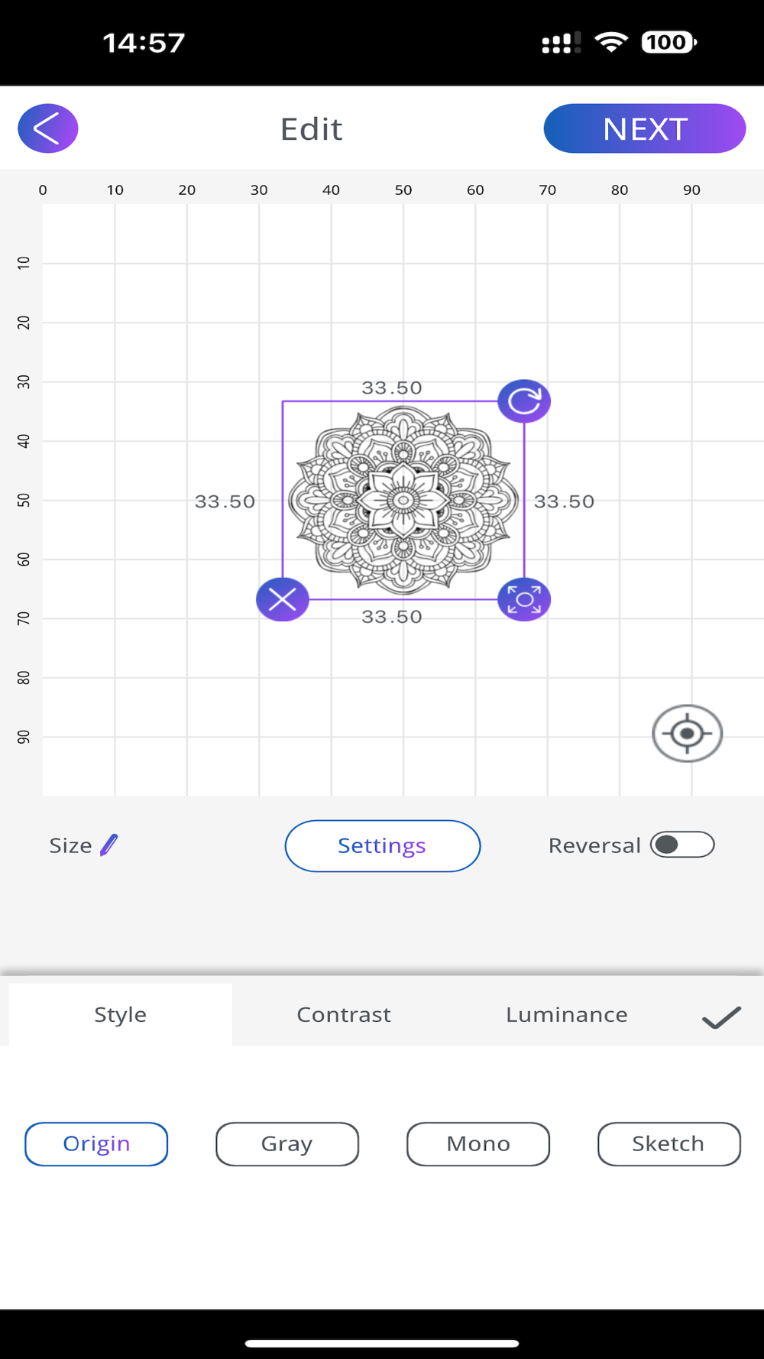Image resolution: width=764 pixels, height=1359 pixels.
Task: Tap the back arrow button
Action: point(47,128)
